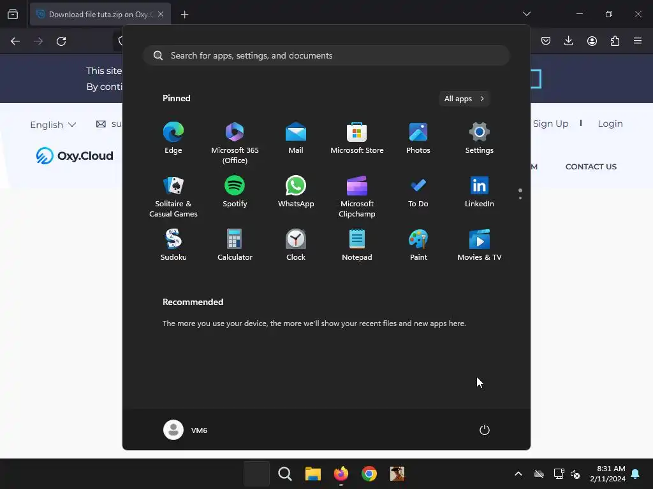The height and width of the screenshot is (489, 653).
Task: Open Firefox application hamburger menu
Action: pos(638,41)
